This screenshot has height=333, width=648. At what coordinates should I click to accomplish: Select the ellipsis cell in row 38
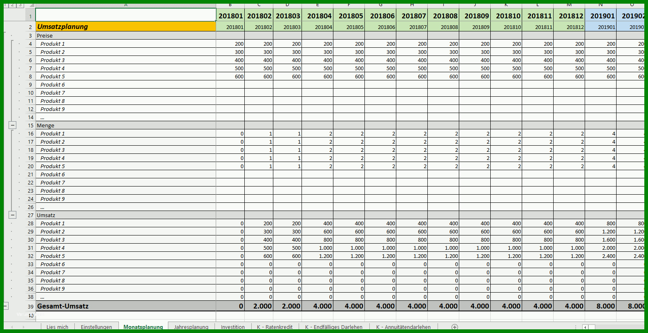(126, 297)
